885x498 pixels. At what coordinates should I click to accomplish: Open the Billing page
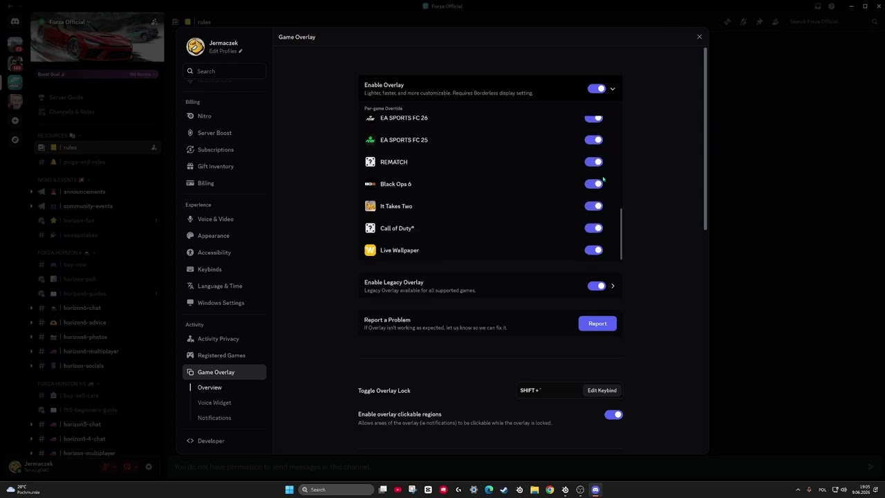(224, 183)
